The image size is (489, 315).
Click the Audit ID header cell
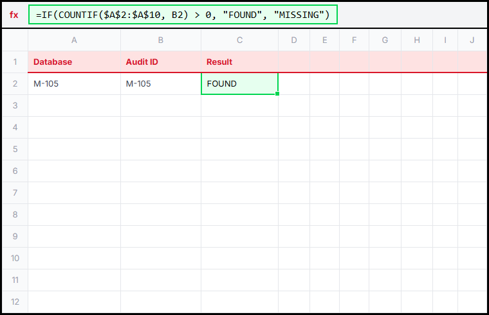pyautogui.click(x=160, y=62)
